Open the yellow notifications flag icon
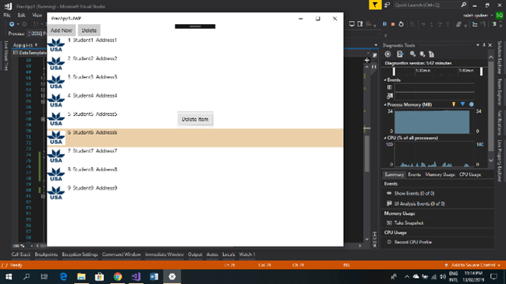This screenshot has width=506, height=284. click(x=375, y=5)
